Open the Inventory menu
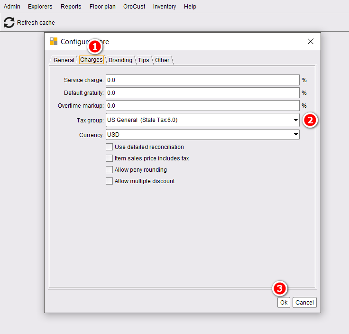Screen dimensions: 349x334 (165, 7)
